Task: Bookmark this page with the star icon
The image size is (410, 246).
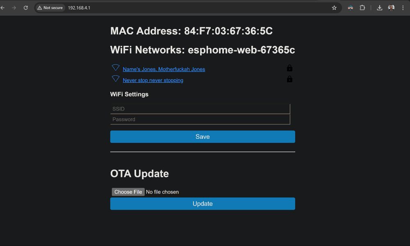Action: 334,8
